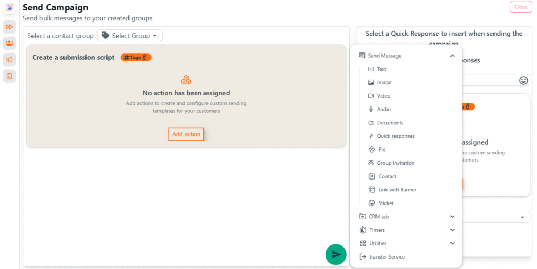Click the orange #Tags badge
Image resolution: width=537 pixels, height=269 pixels.
[136, 57]
